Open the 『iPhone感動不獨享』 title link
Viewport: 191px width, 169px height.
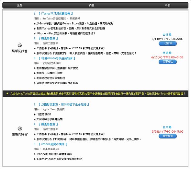click(x=53, y=144)
